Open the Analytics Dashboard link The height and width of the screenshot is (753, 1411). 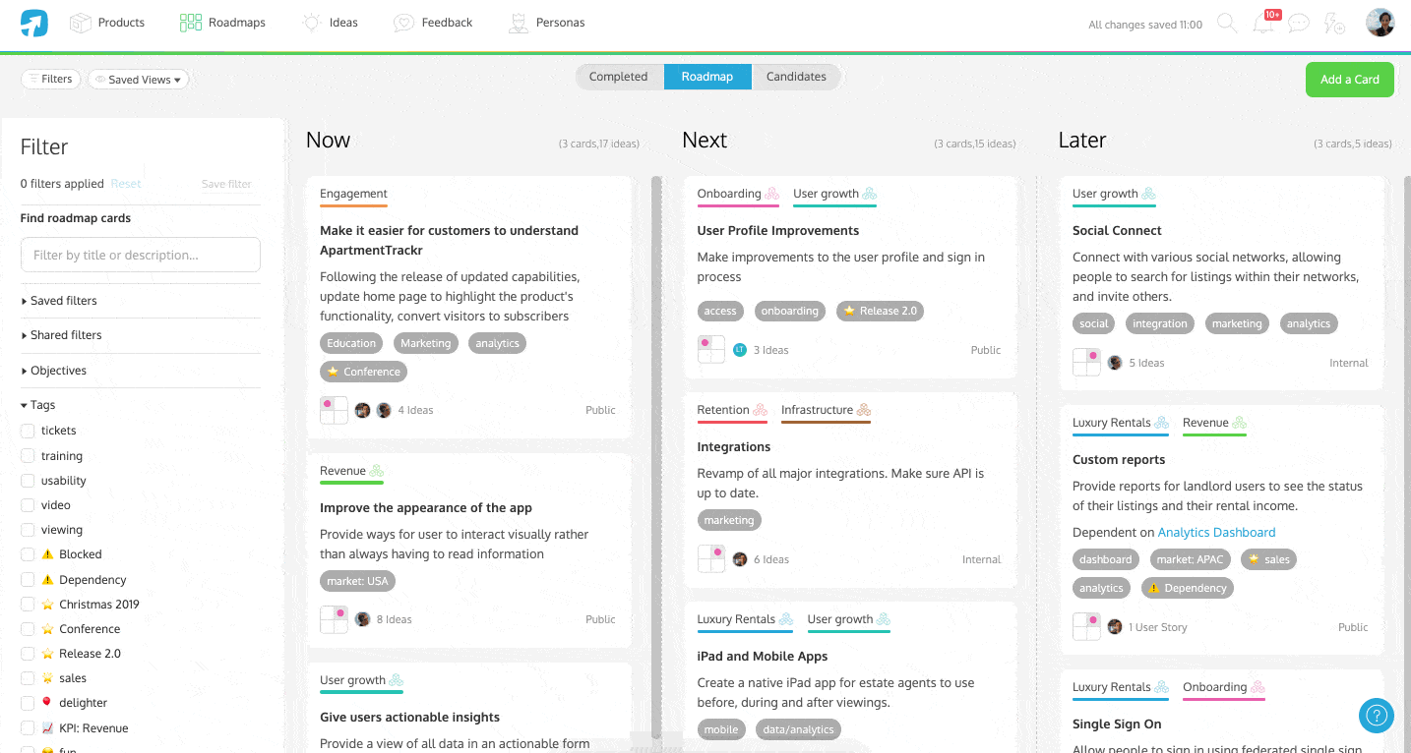(1216, 533)
